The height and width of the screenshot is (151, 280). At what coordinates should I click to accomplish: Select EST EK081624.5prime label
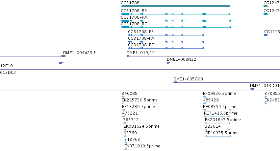[141, 126]
